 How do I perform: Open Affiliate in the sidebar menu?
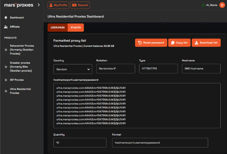click(x=15, y=27)
